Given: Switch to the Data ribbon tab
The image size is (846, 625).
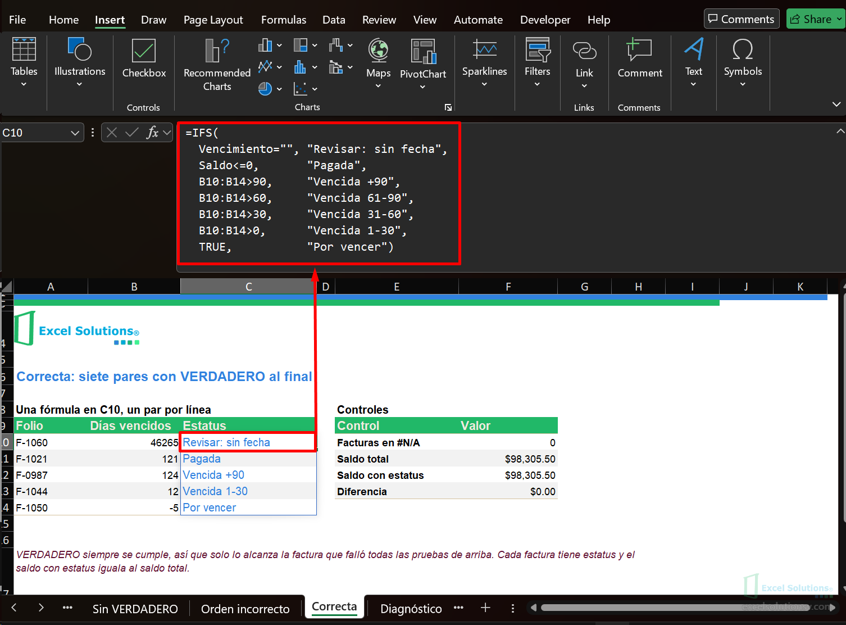Looking at the screenshot, I should 334,20.
